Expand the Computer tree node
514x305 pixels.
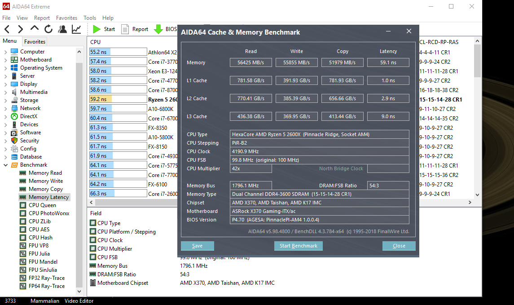(x=5, y=52)
